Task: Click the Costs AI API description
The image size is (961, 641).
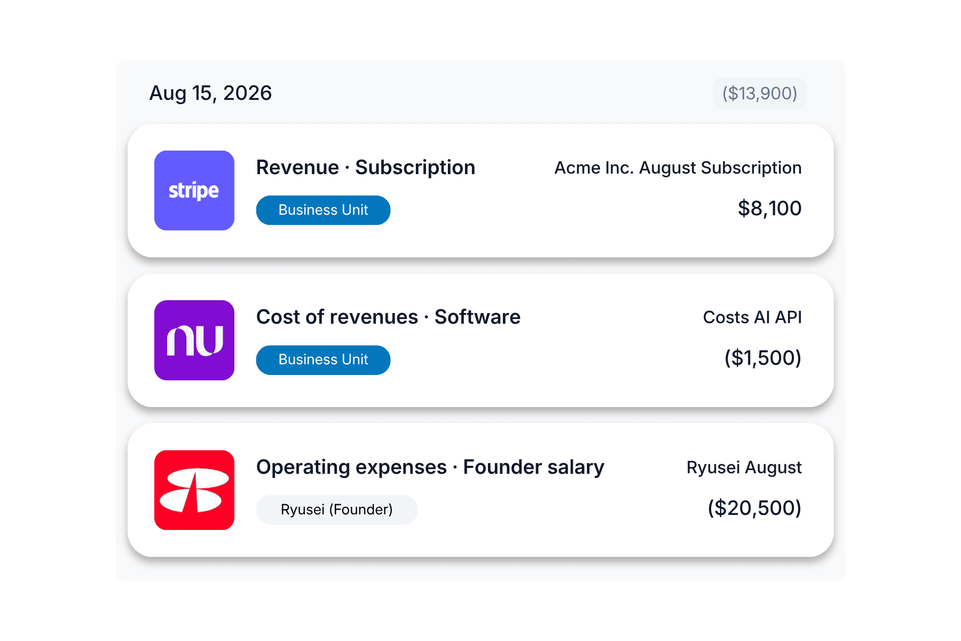Action: (752, 317)
